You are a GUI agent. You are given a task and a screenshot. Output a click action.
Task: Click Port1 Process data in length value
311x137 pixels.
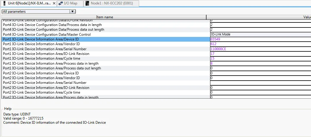pos(212,63)
